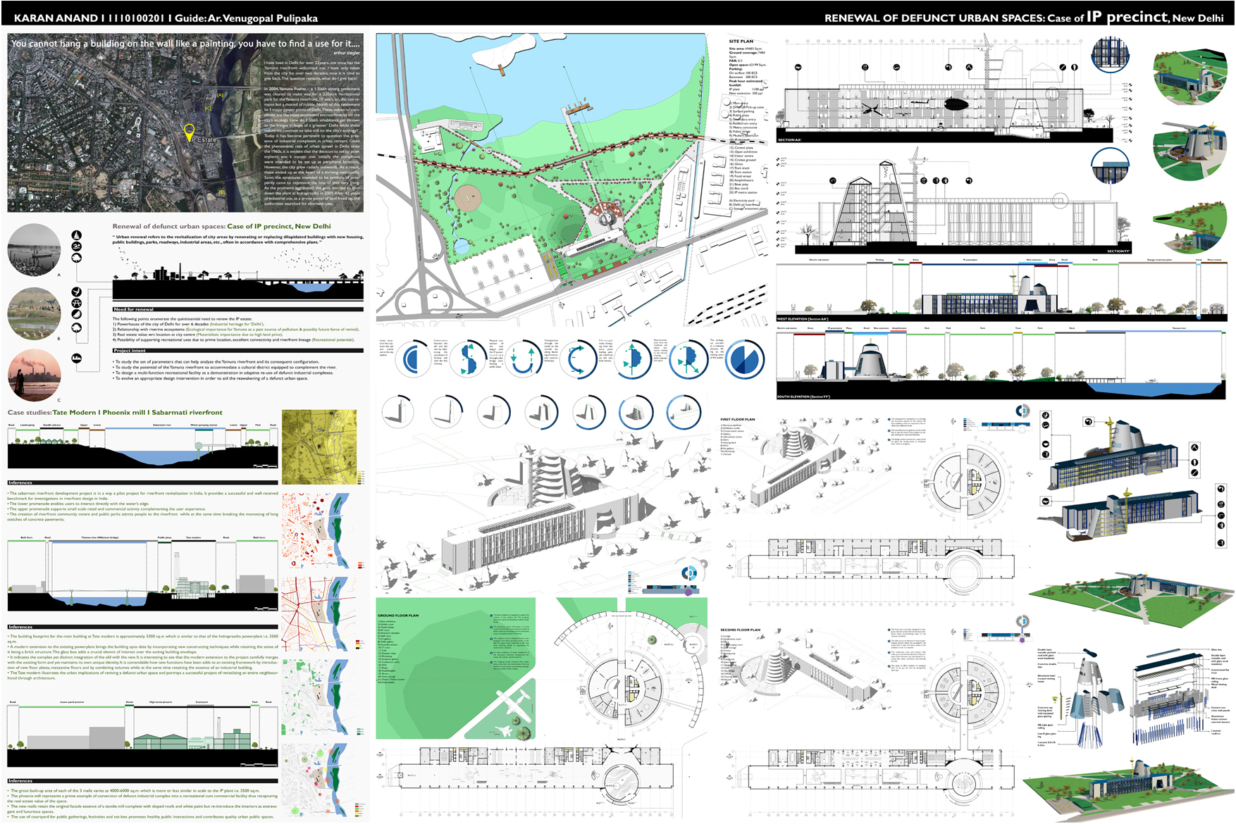Click the SECOND FLOOR PLAN label
The width and height of the screenshot is (1236, 824).
(740, 630)
